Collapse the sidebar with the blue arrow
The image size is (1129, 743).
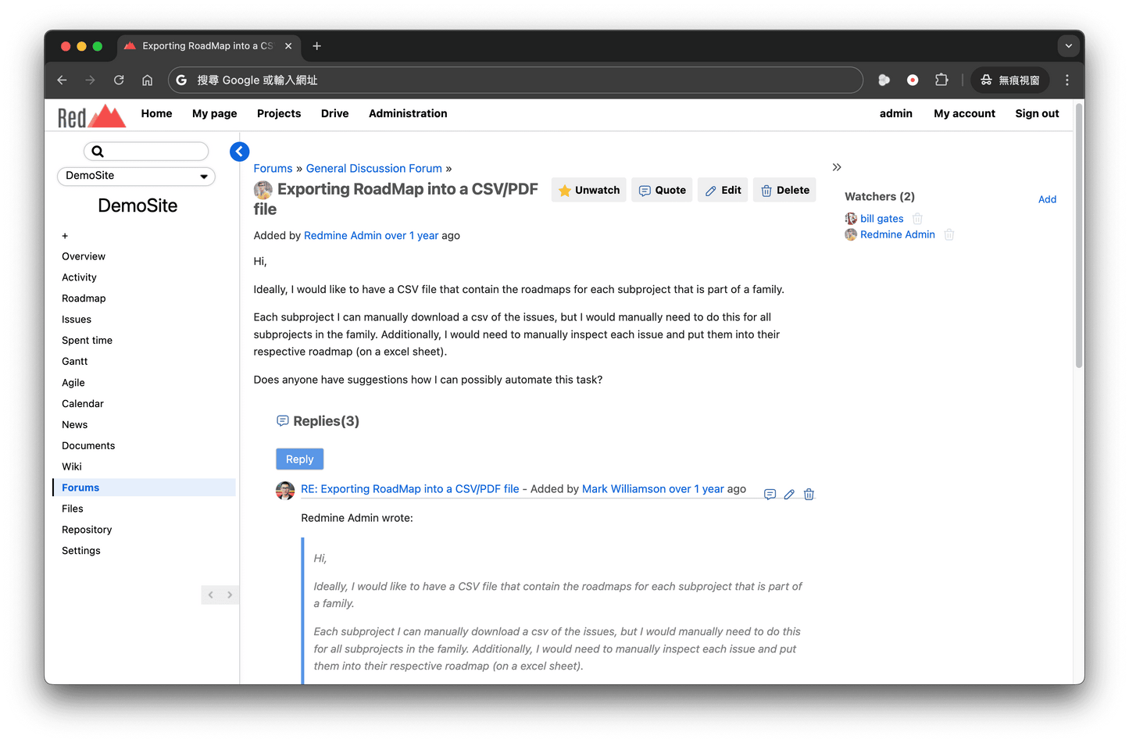point(239,151)
